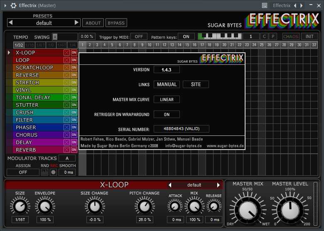Image resolution: width=324 pixels, height=231 pixels.
Task: Toggle REVERB effect ON switch
Action: pyautogui.click(x=74, y=150)
